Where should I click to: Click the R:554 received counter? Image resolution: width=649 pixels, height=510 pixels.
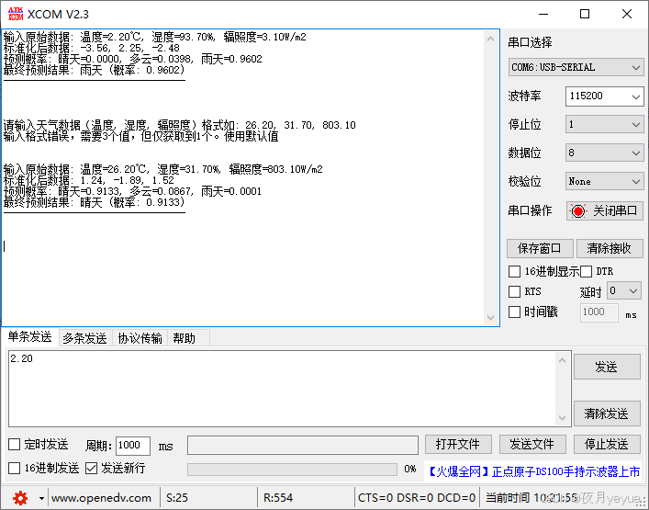coord(278,497)
